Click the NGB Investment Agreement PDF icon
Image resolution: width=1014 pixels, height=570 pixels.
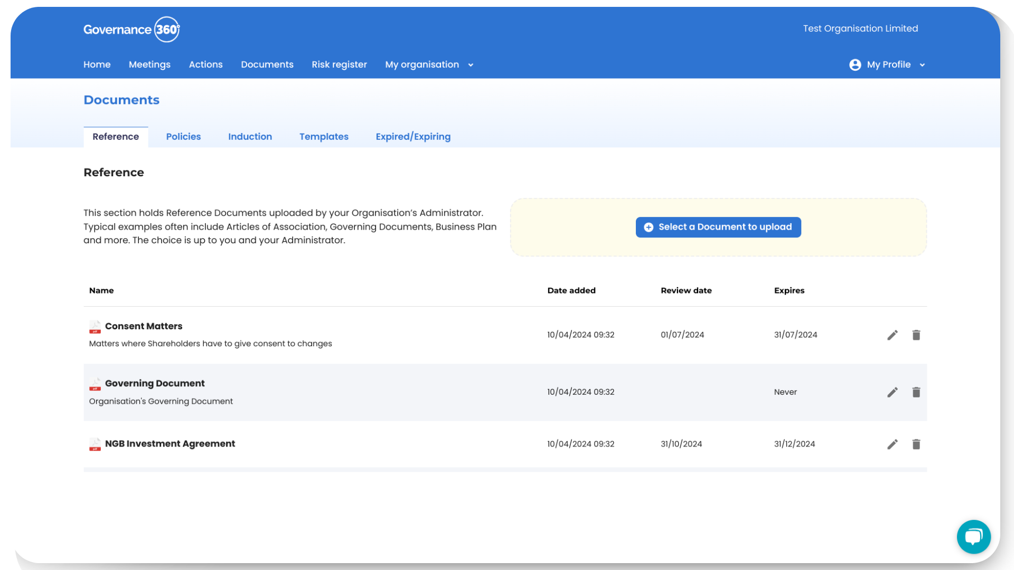click(x=95, y=444)
